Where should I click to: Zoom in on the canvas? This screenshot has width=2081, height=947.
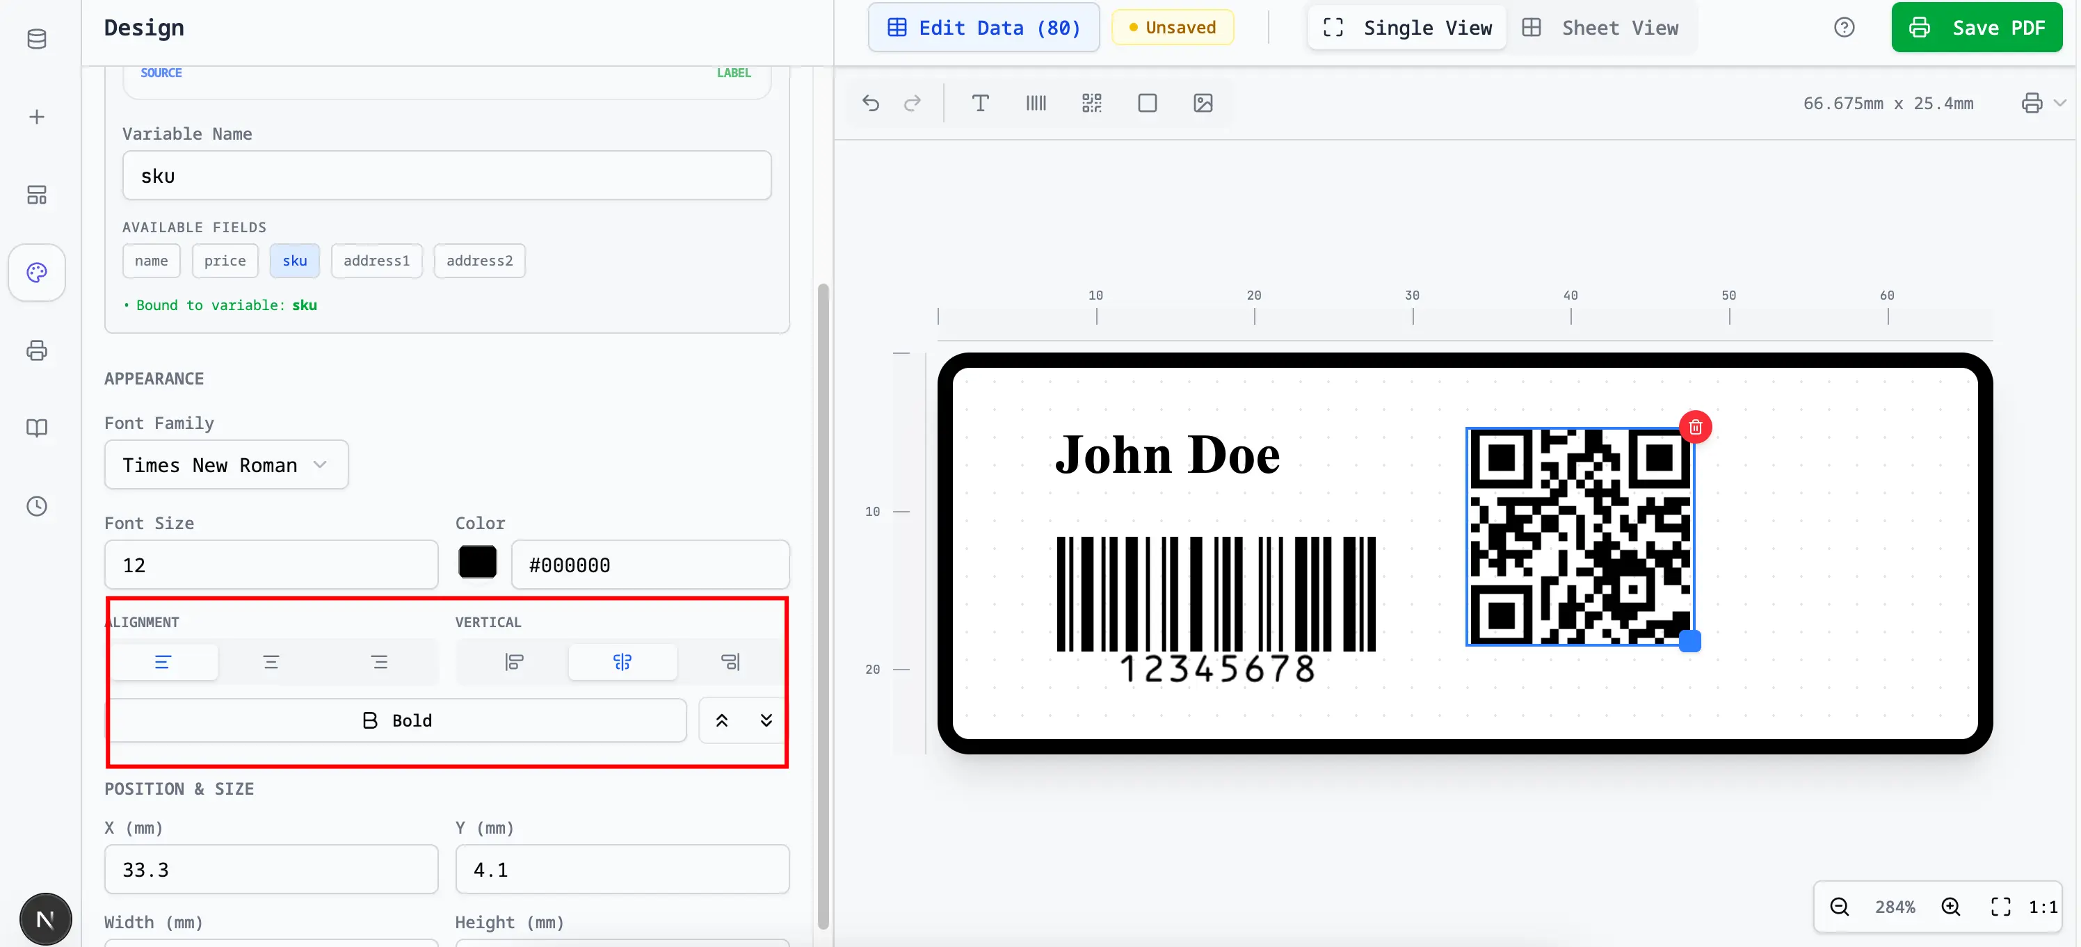point(1950,907)
